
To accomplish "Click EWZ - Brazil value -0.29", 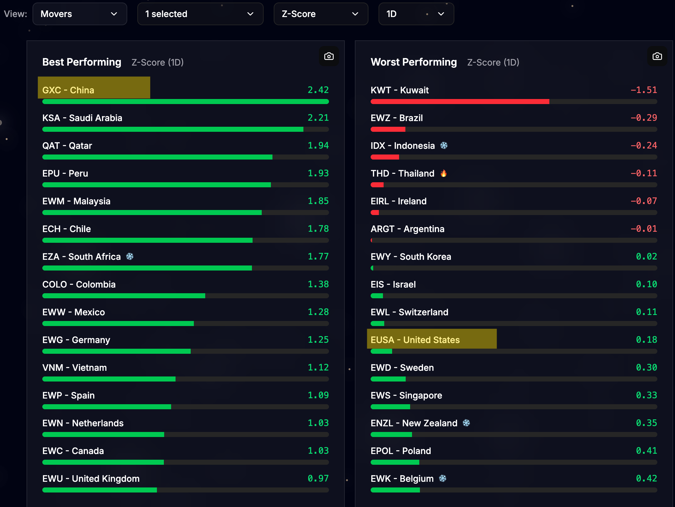I will pos(643,118).
